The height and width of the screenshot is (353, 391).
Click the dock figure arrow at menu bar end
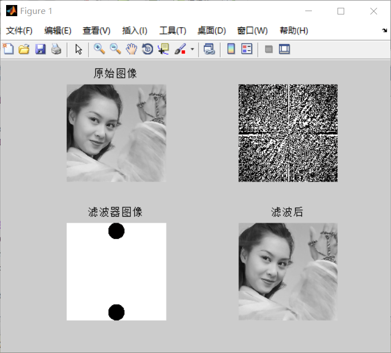click(384, 31)
